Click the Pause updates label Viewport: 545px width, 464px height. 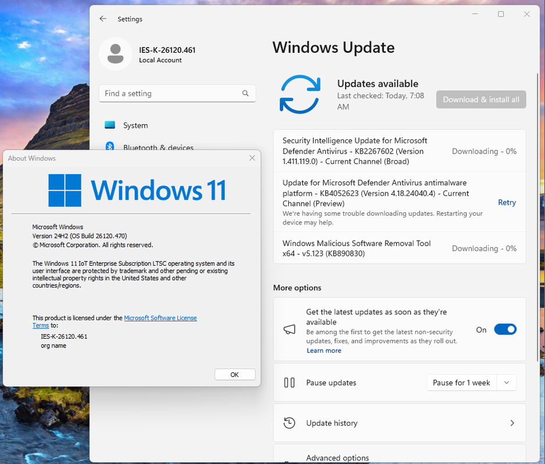331,383
